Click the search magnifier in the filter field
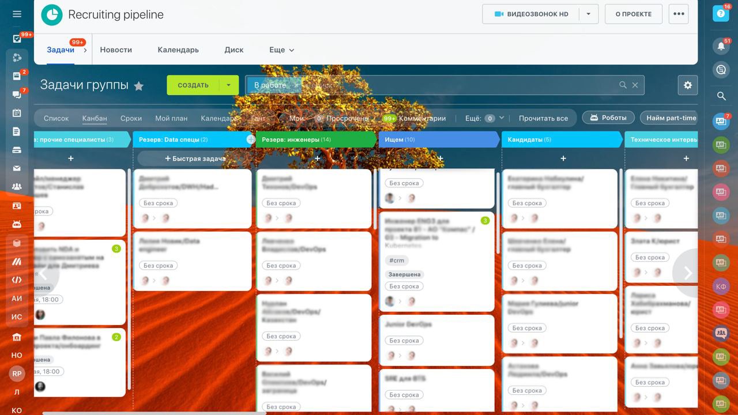Image resolution: width=738 pixels, height=415 pixels. coord(623,85)
